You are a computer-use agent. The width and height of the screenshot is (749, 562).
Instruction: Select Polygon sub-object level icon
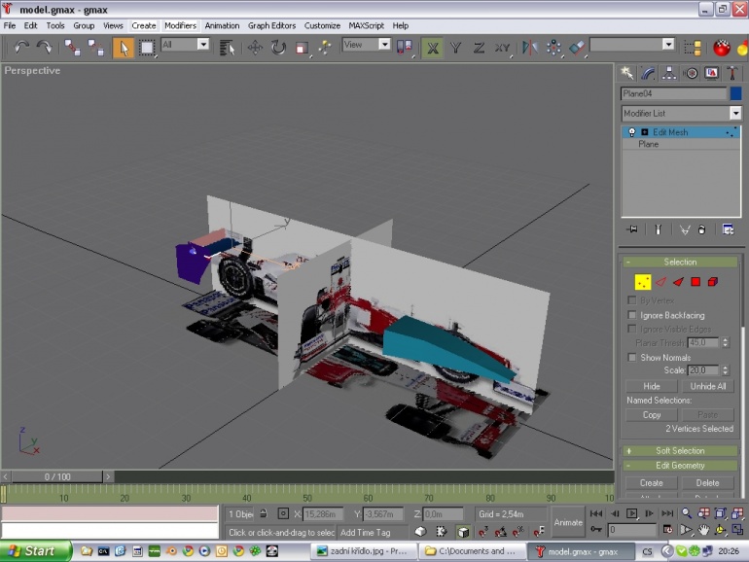coord(695,282)
